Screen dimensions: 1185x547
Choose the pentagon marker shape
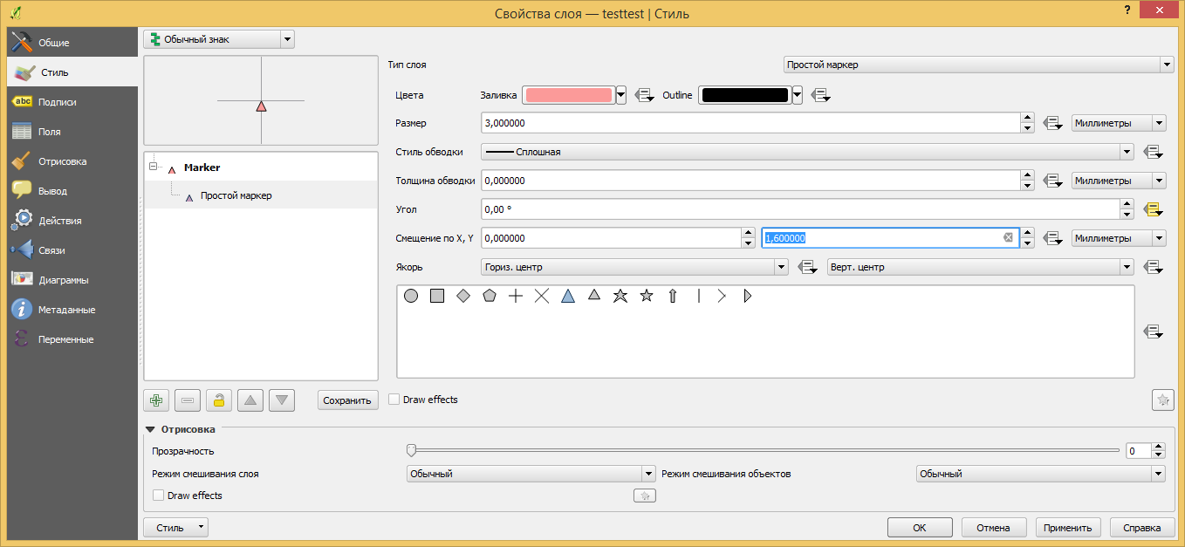490,297
